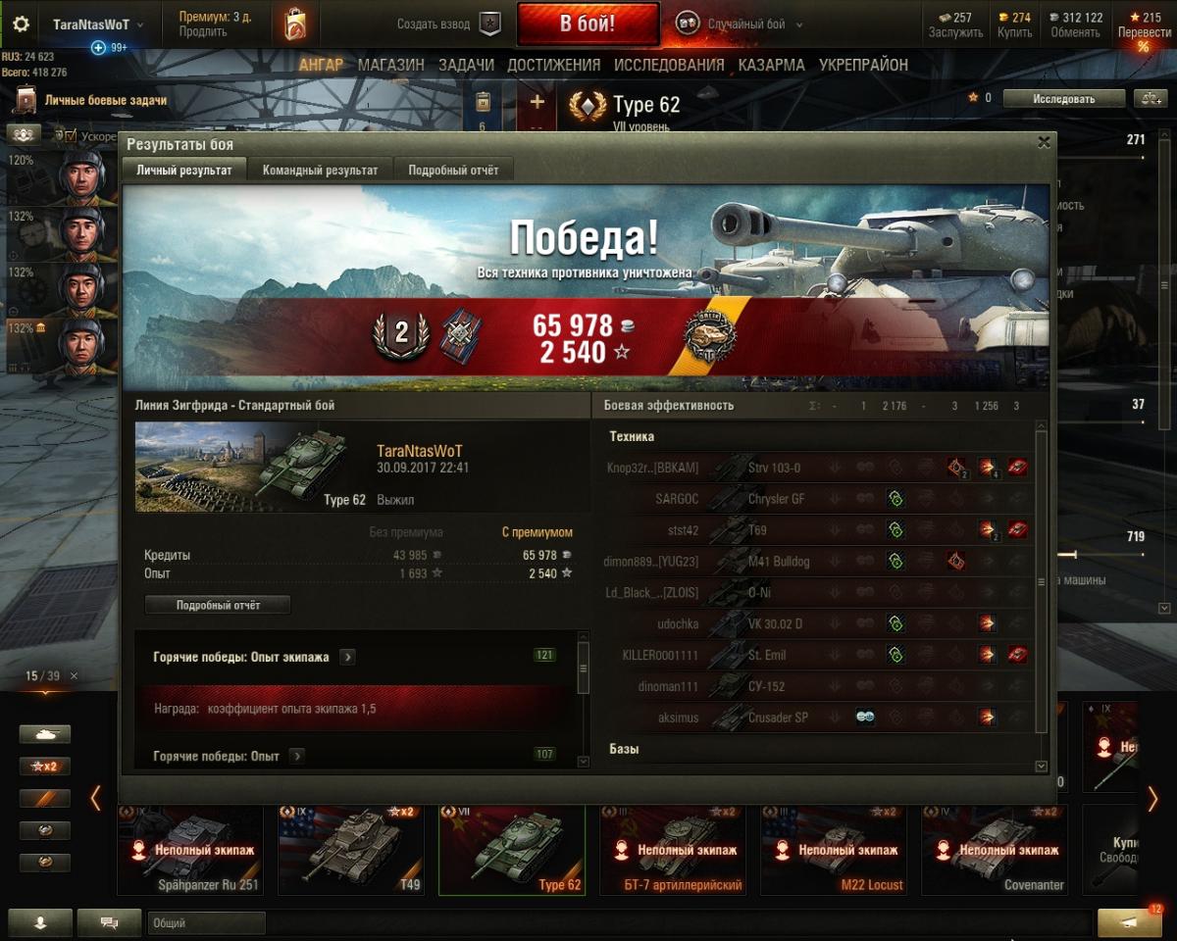Select the T49 tank thumbnail

(x=351, y=849)
